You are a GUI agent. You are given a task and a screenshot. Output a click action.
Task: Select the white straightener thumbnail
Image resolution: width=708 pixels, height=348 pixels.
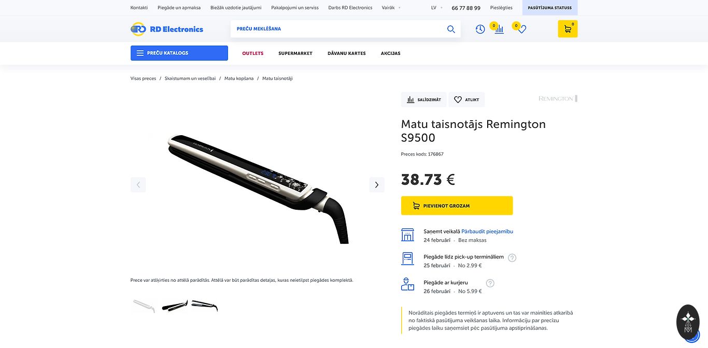point(144,306)
